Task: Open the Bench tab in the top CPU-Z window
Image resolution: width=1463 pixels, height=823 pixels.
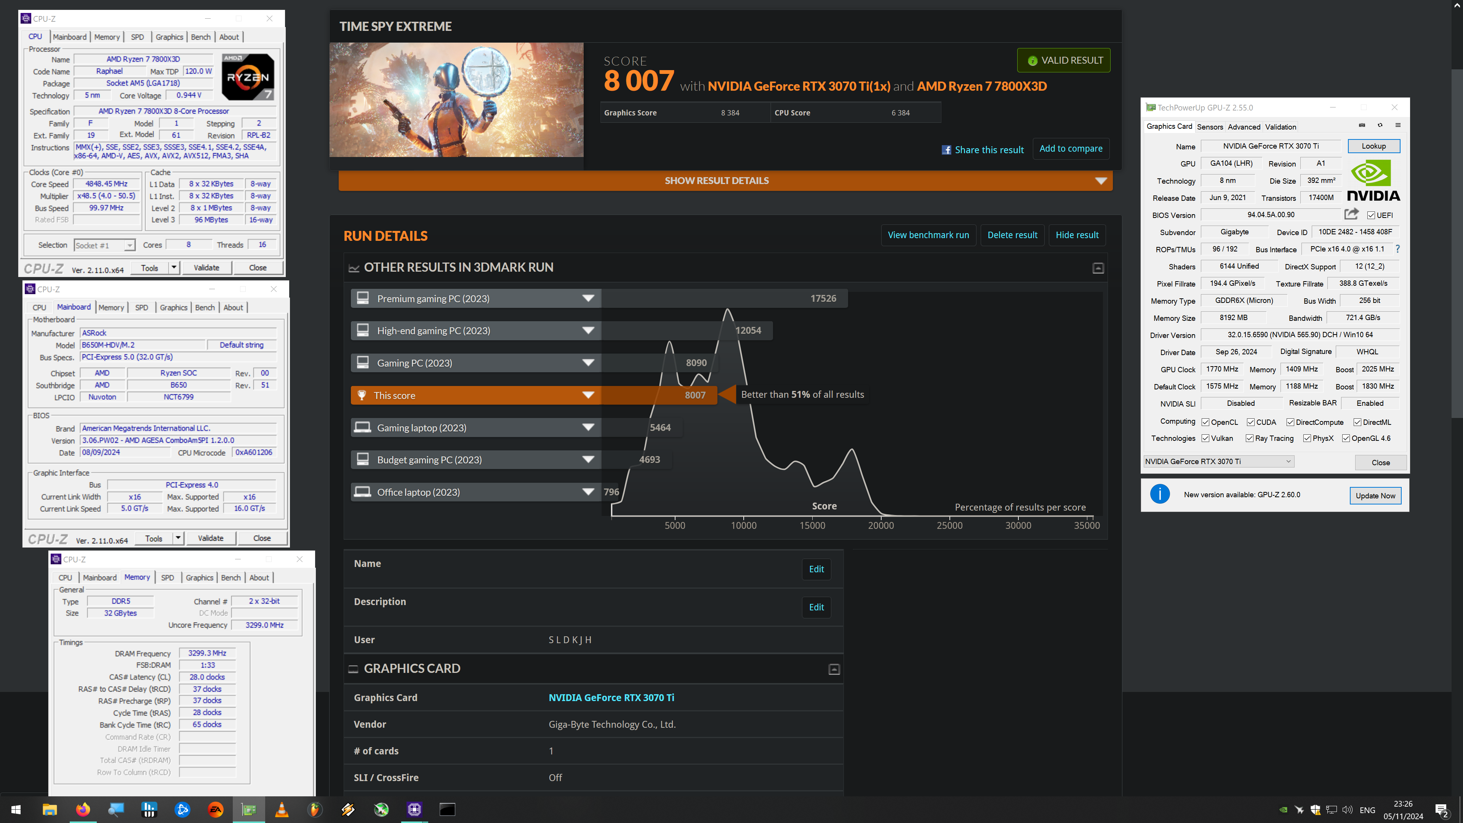Action: click(200, 37)
